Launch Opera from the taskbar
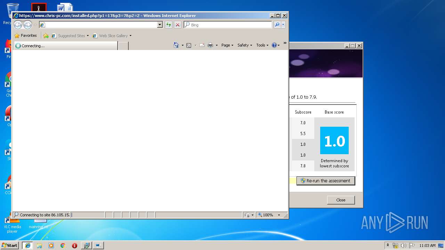445x250 pixels. (x=74, y=245)
